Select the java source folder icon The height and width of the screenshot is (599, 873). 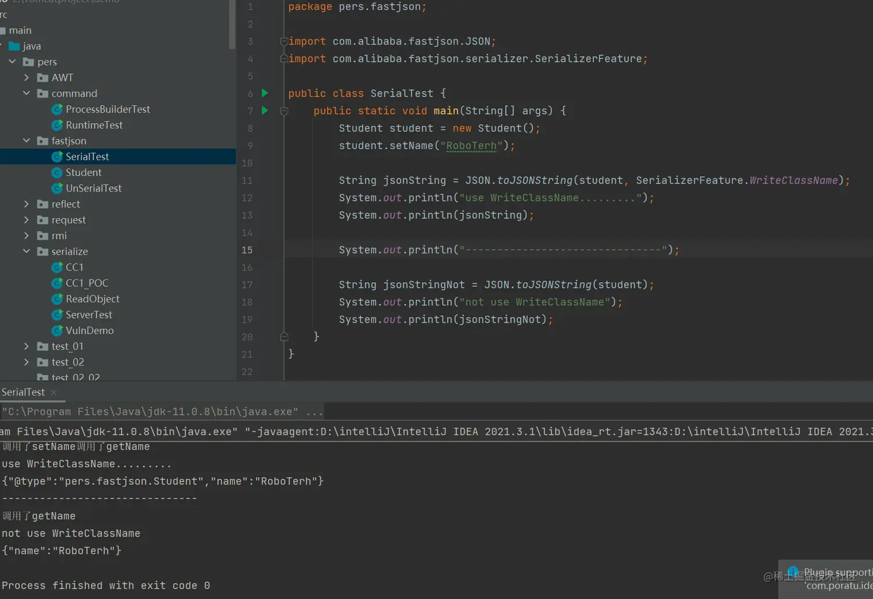pos(14,46)
